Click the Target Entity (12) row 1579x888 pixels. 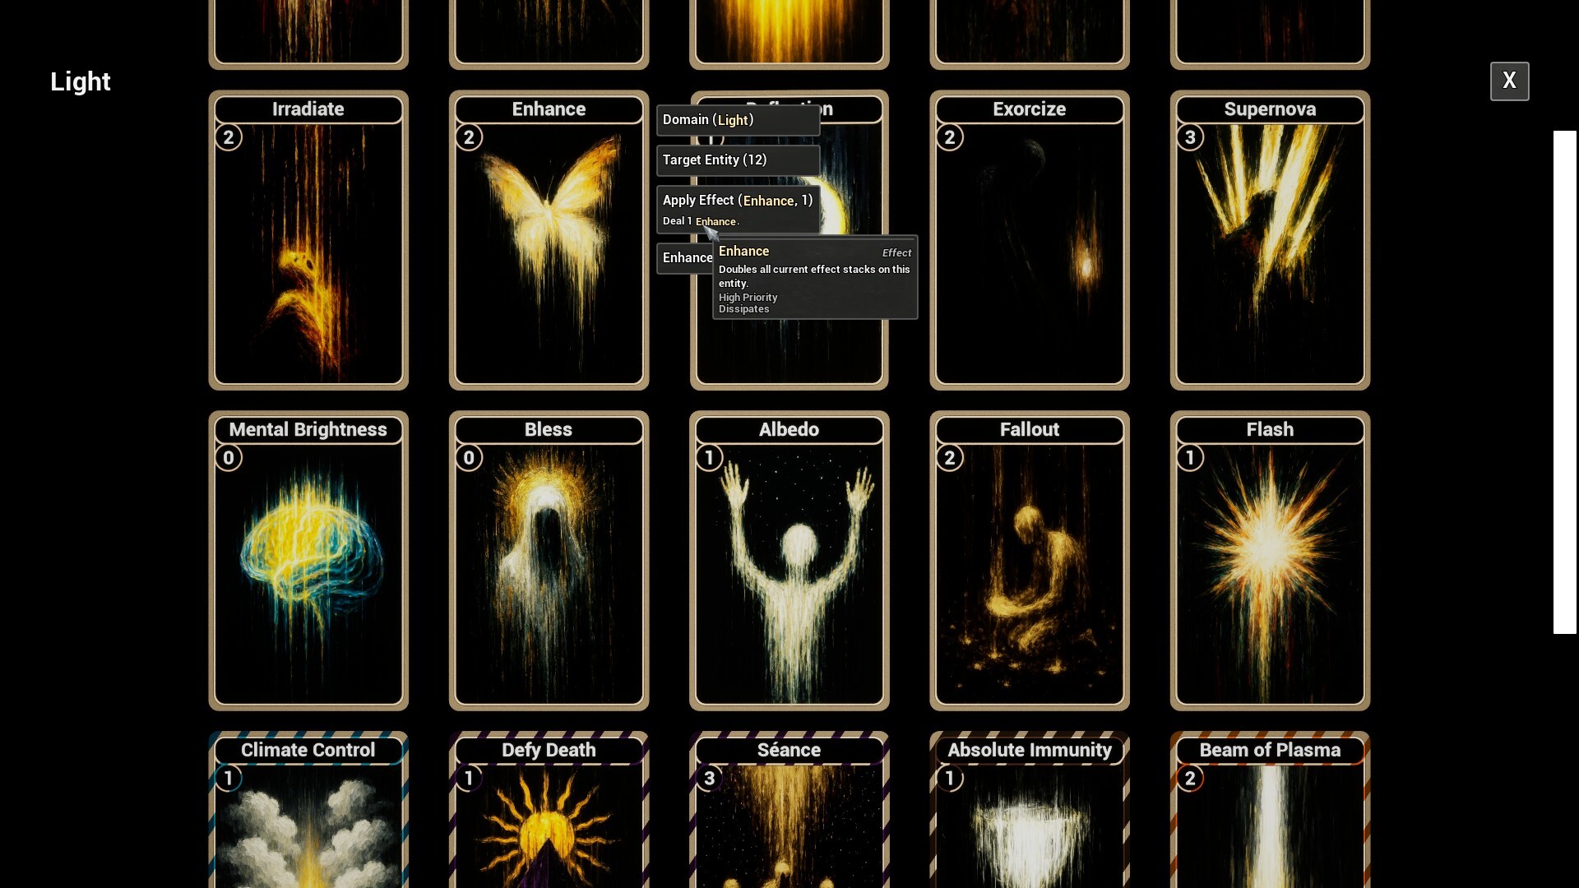[x=738, y=160]
